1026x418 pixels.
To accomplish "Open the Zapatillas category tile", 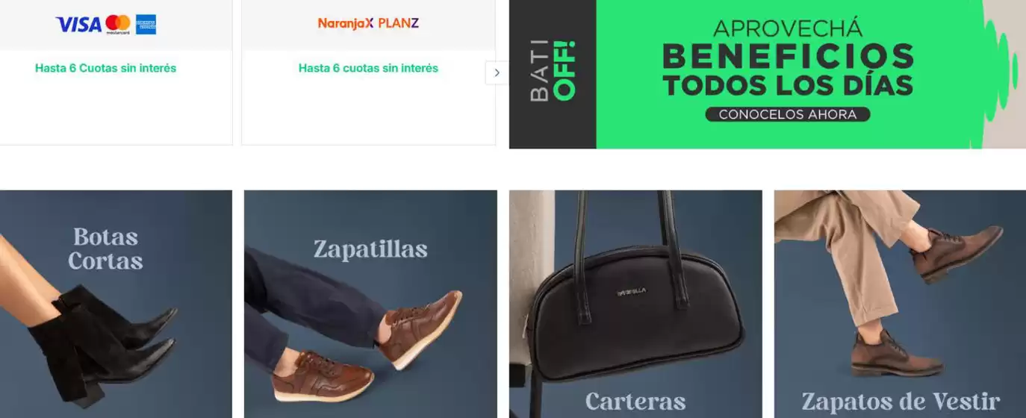I will click(x=370, y=304).
